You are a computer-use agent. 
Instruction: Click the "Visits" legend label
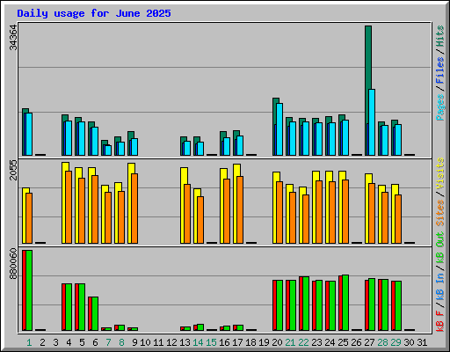coord(440,173)
